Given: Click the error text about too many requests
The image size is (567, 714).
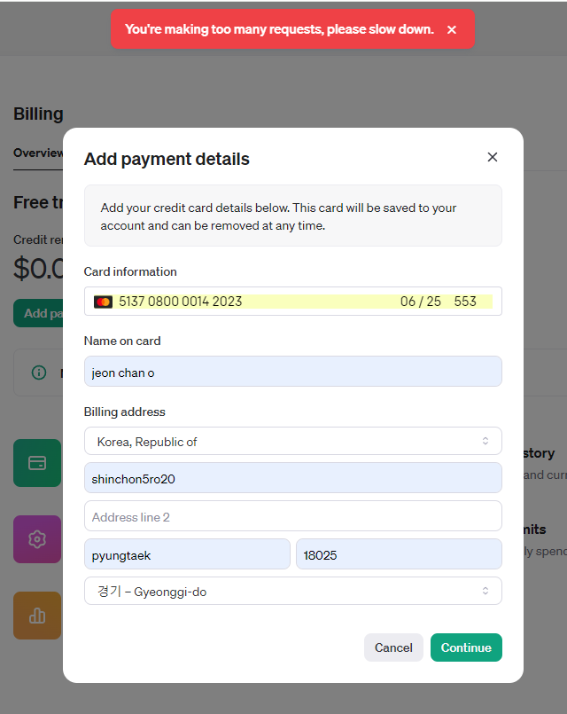Looking at the screenshot, I should coord(279,29).
